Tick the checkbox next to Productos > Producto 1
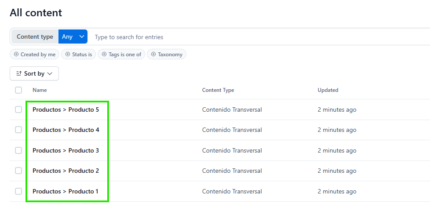The height and width of the screenshot is (204, 430). (x=18, y=191)
